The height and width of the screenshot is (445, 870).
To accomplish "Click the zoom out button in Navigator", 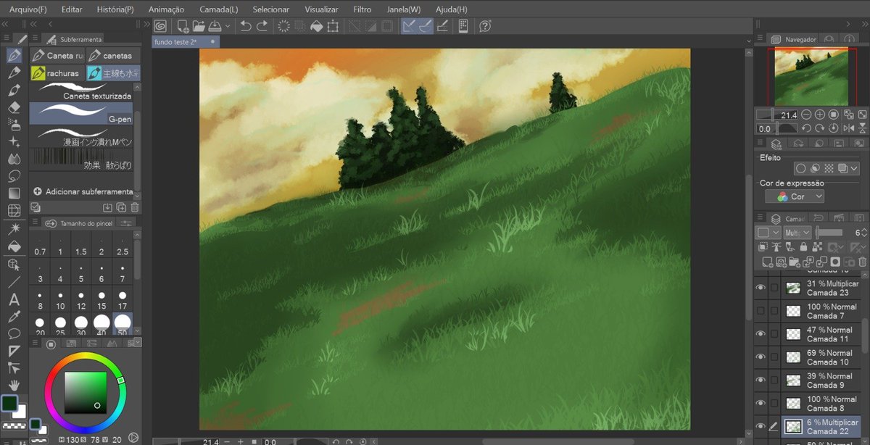I will click(806, 115).
